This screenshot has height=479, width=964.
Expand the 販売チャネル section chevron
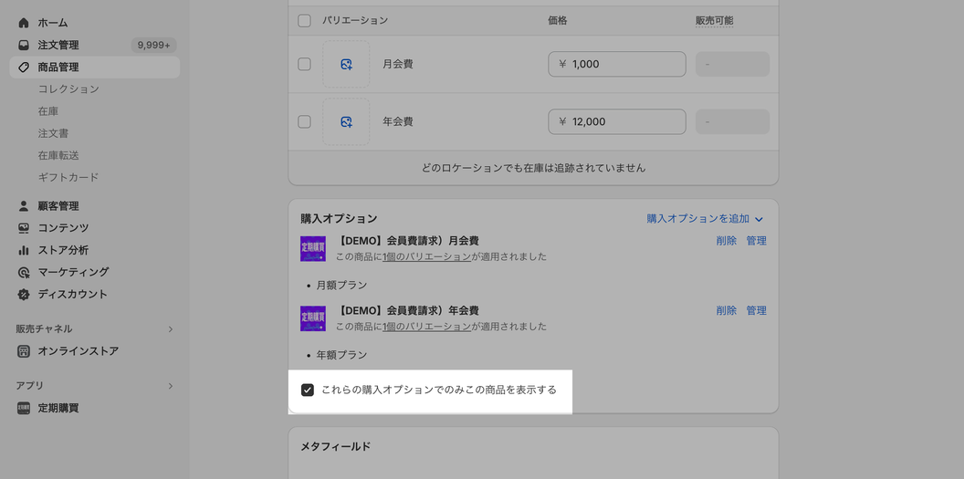point(170,329)
